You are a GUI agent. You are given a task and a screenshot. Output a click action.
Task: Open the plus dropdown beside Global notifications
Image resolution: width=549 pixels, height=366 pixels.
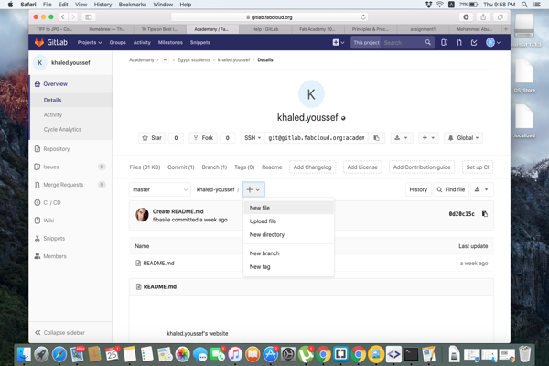pos(428,138)
